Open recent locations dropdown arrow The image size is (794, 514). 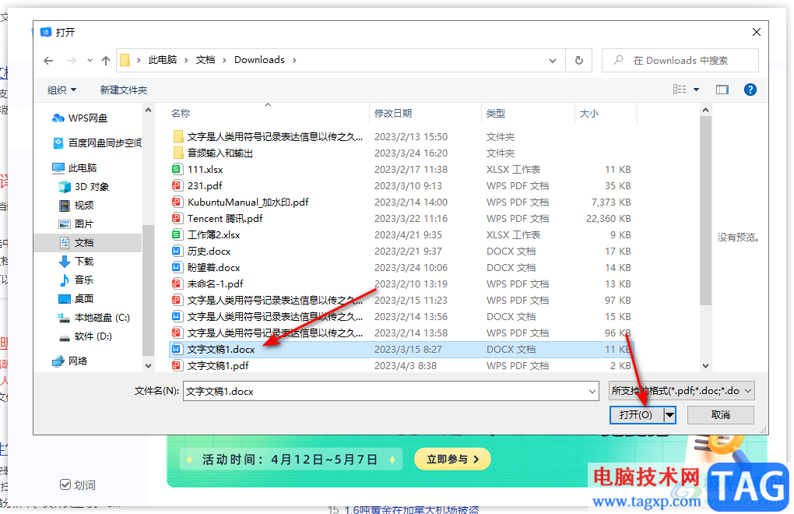coord(90,61)
